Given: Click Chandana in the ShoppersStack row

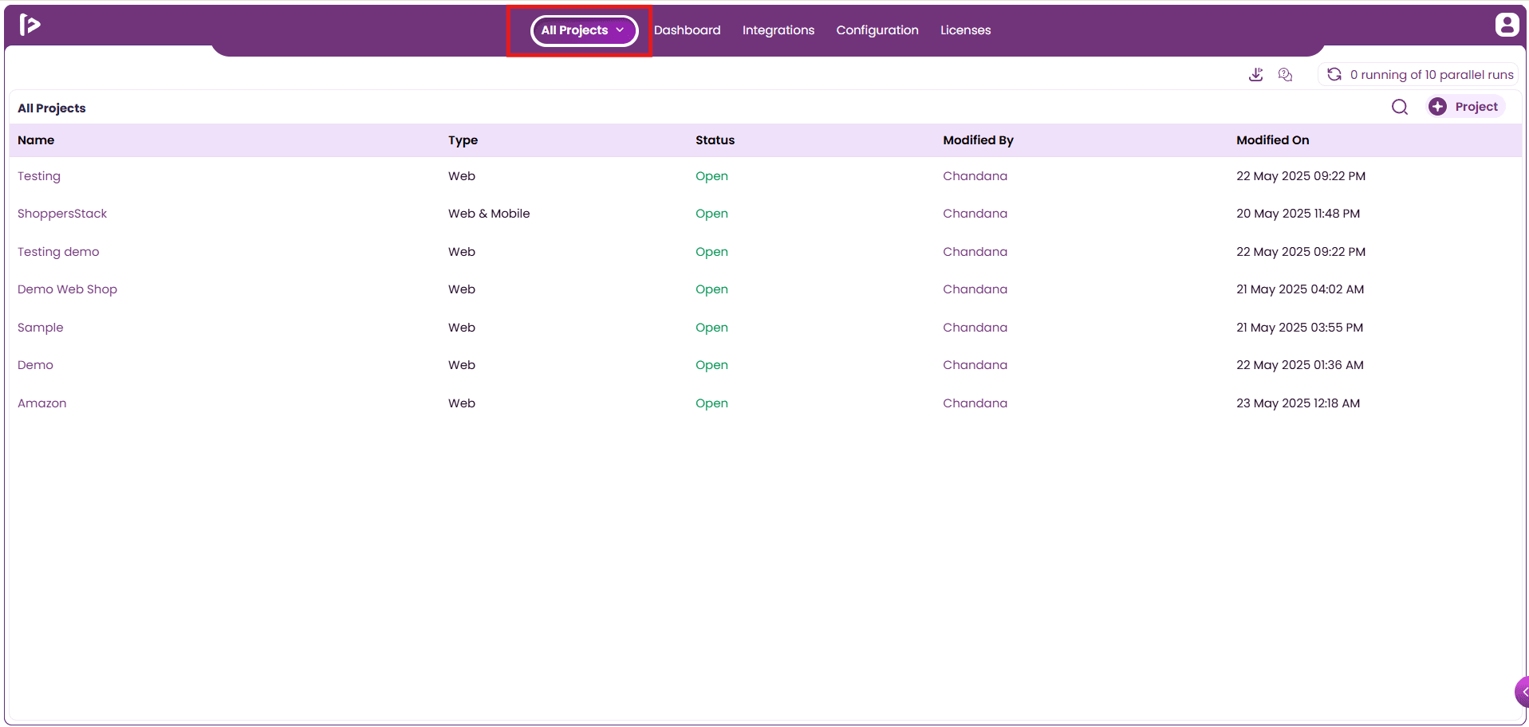Looking at the screenshot, I should (975, 214).
